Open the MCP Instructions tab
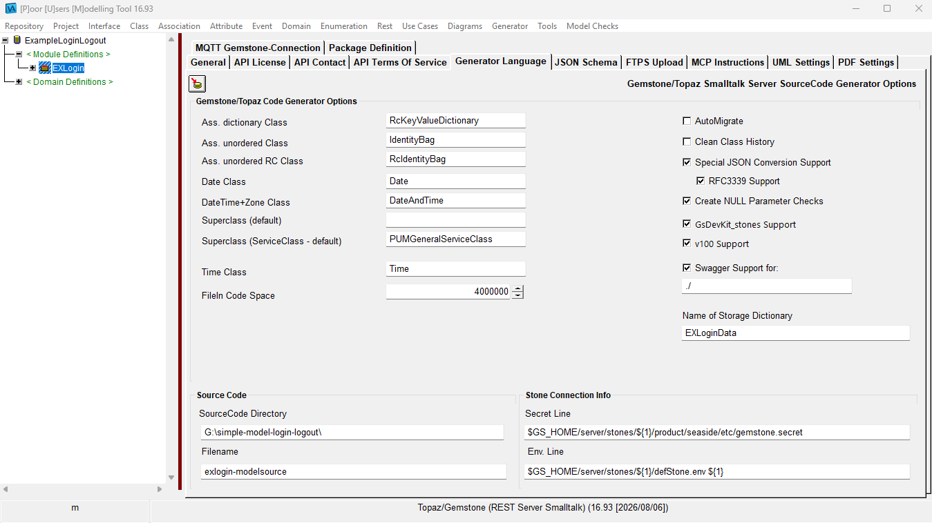932x523 pixels. pos(727,62)
